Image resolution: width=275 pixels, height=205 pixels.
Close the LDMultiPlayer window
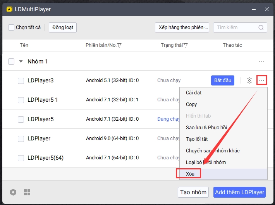tap(267, 9)
